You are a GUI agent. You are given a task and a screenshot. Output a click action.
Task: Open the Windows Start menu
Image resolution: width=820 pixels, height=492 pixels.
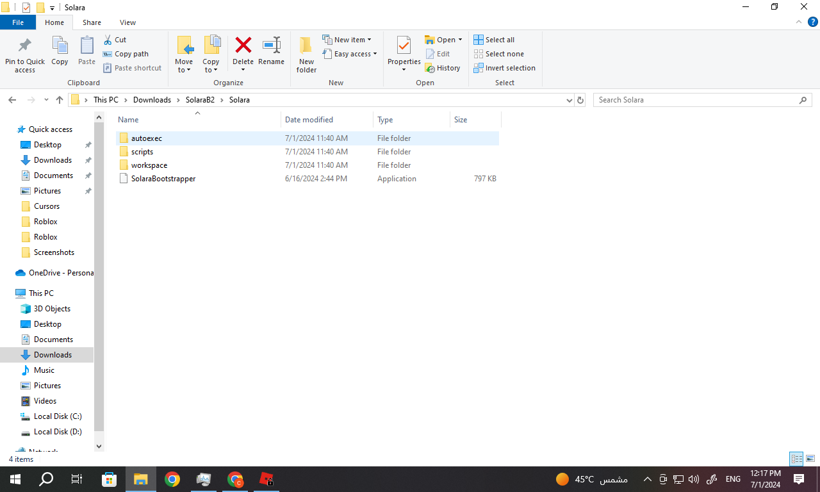click(15, 479)
